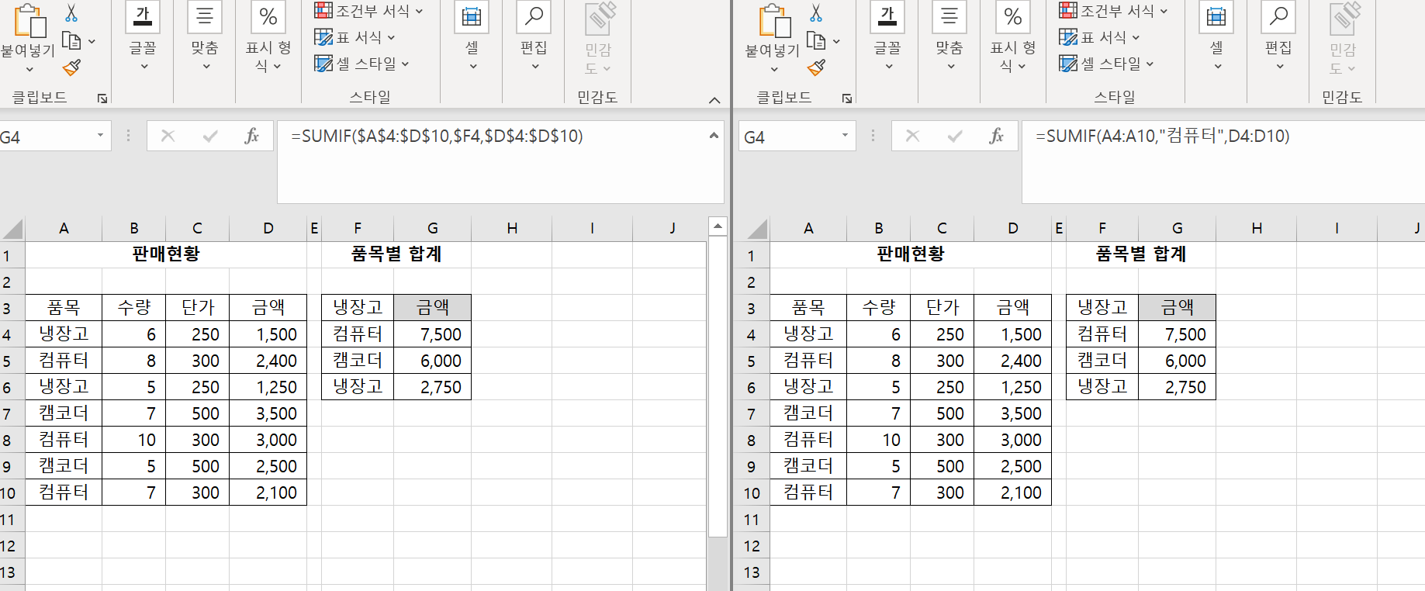Open 셀 스타일 menu in left window
The image size is (1425, 591).
point(361,64)
